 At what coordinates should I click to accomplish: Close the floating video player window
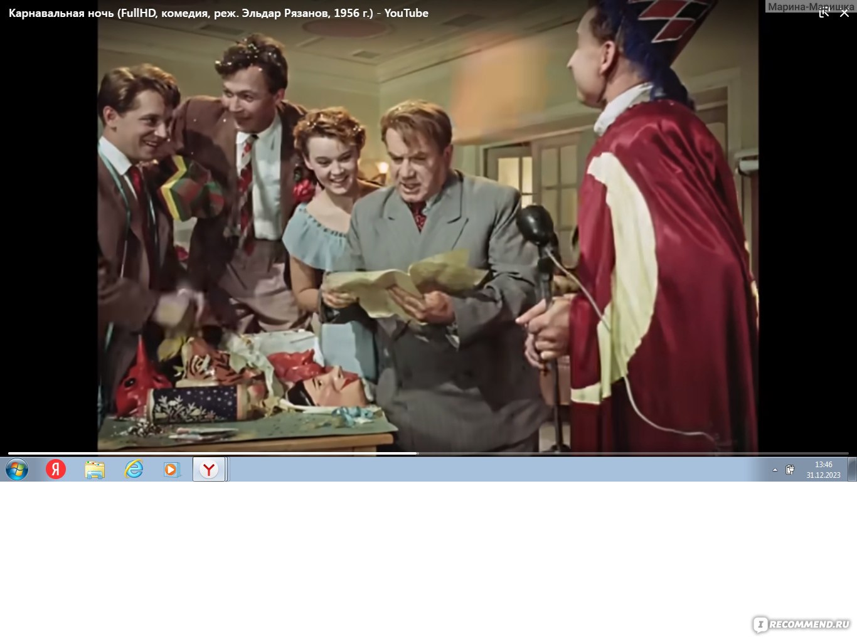[844, 13]
